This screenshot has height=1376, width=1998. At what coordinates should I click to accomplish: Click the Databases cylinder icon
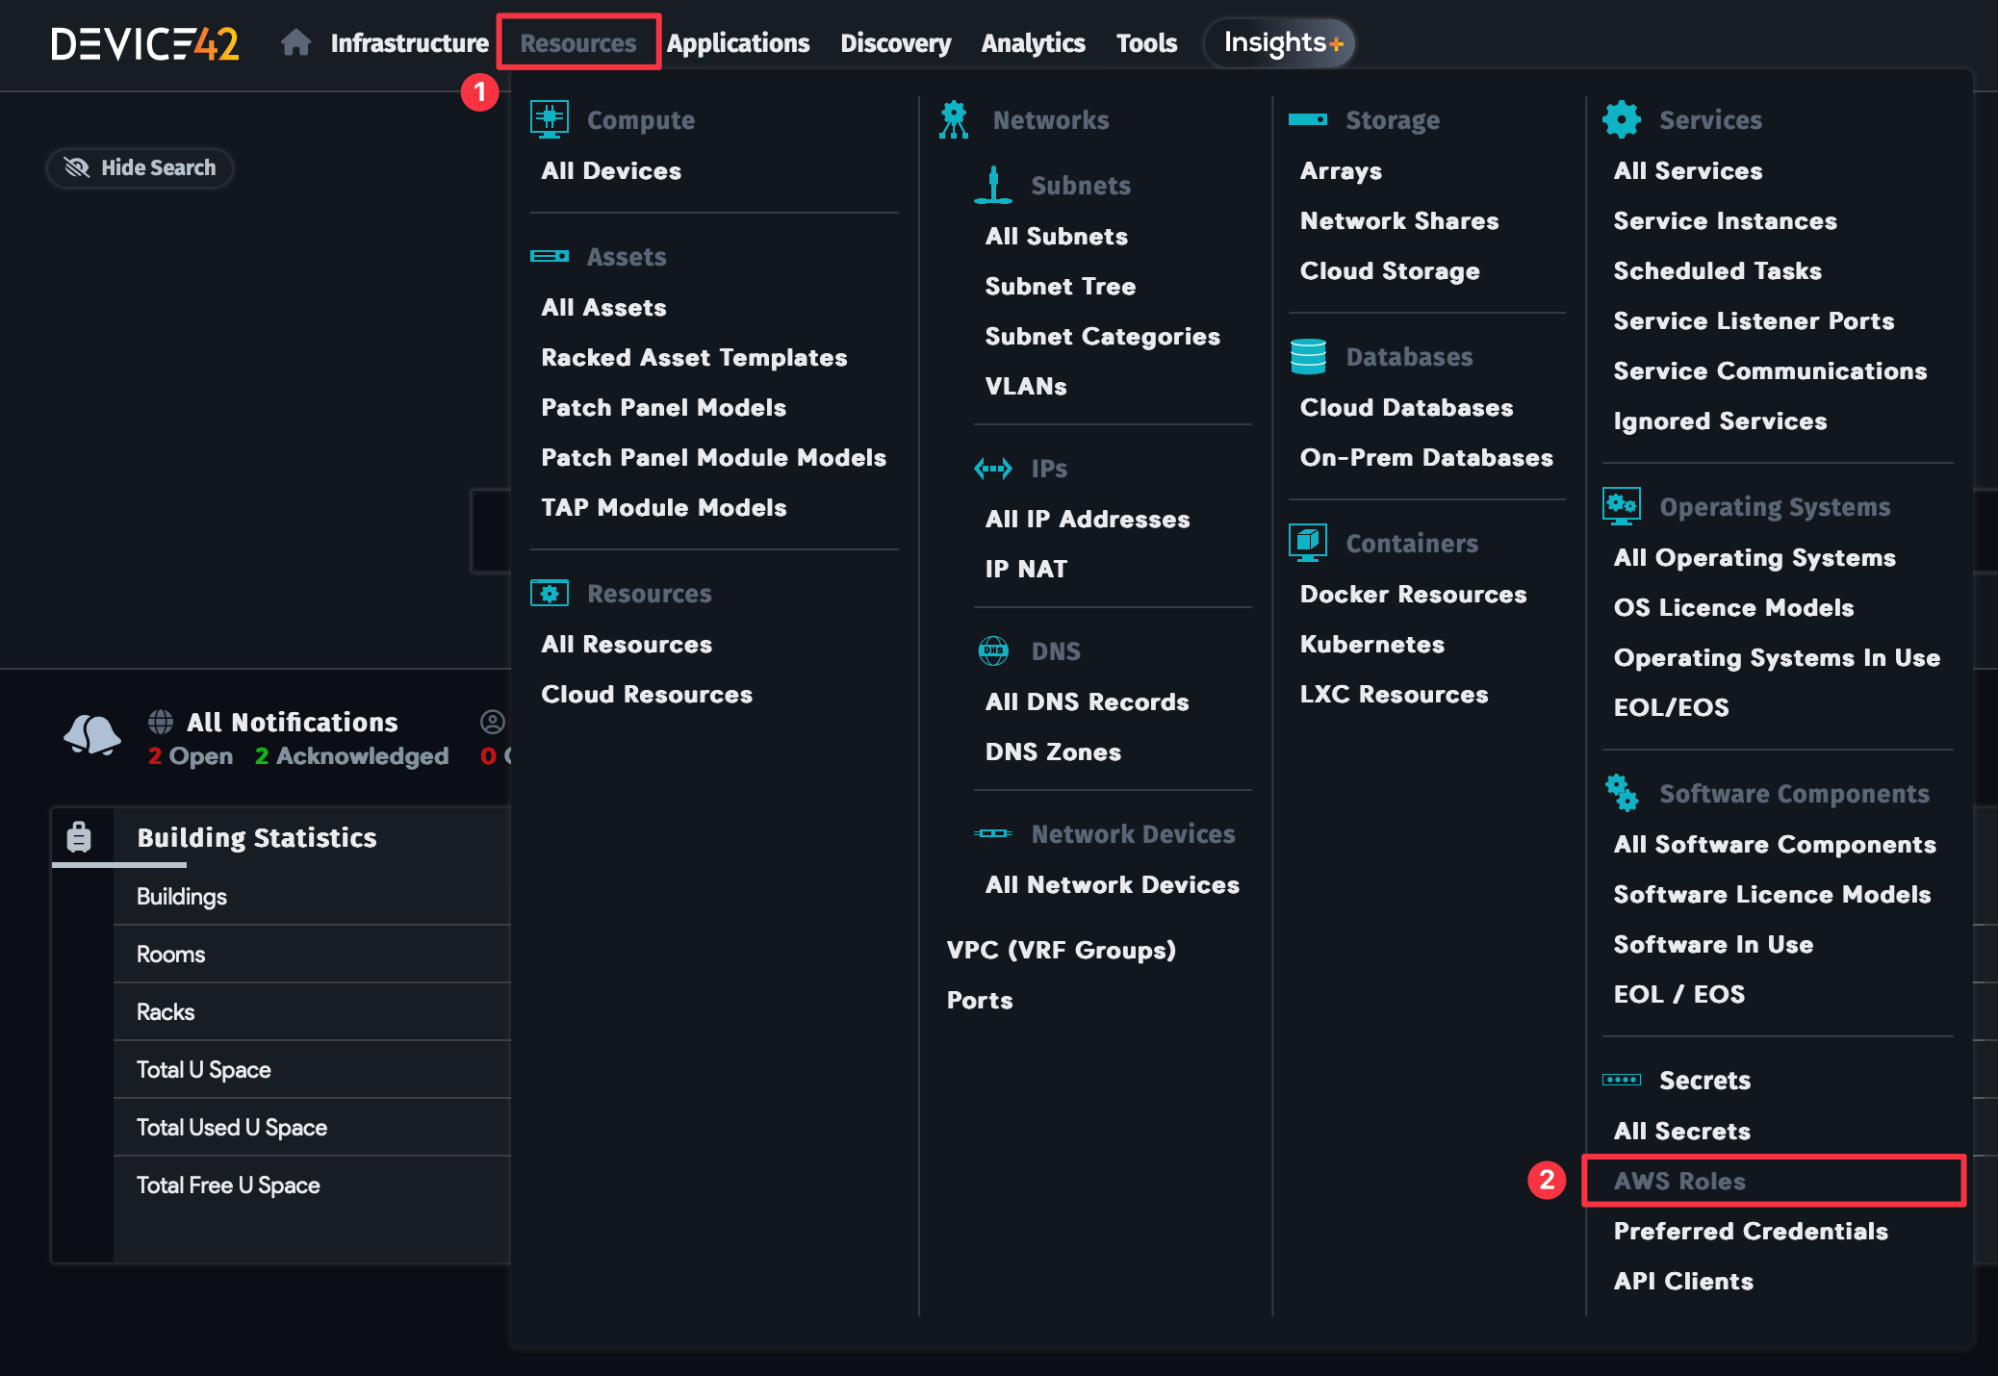(x=1308, y=355)
